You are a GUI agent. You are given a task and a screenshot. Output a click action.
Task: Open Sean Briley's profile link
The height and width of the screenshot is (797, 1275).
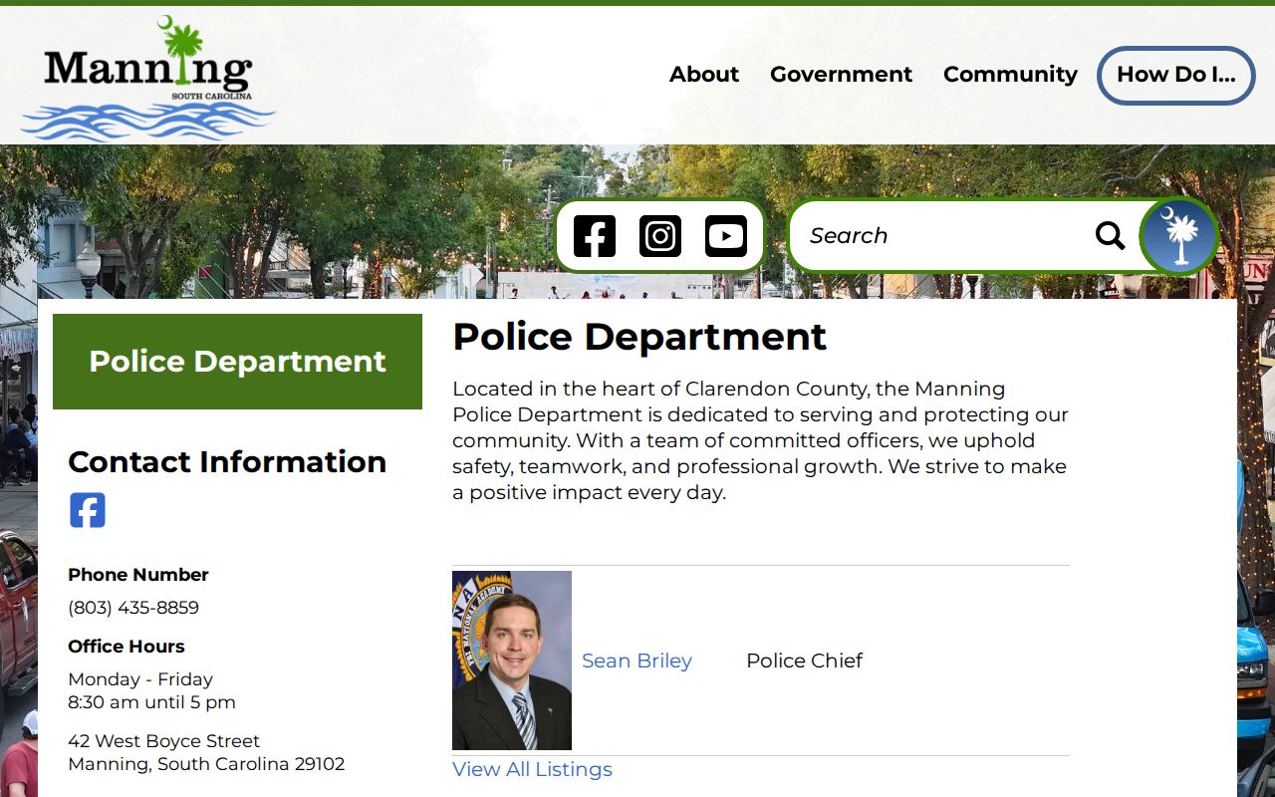coord(637,661)
